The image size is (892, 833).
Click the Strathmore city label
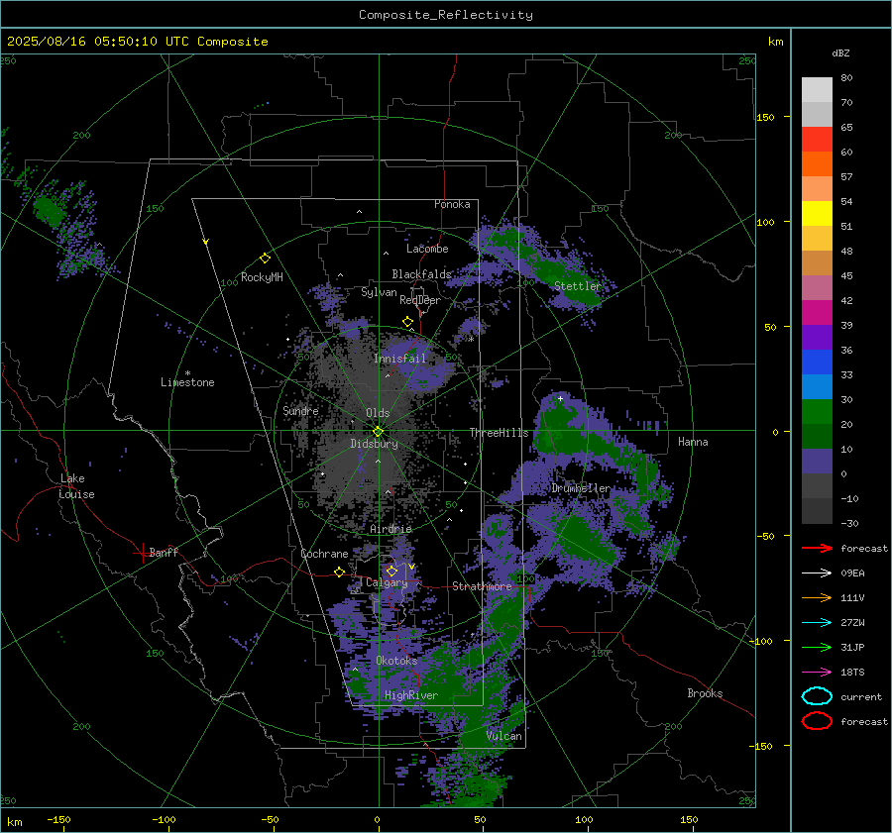pyautogui.click(x=482, y=586)
